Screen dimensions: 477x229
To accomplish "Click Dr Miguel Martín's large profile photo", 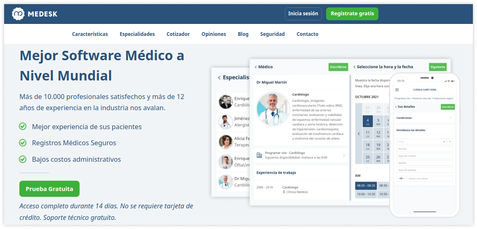I will [273, 109].
